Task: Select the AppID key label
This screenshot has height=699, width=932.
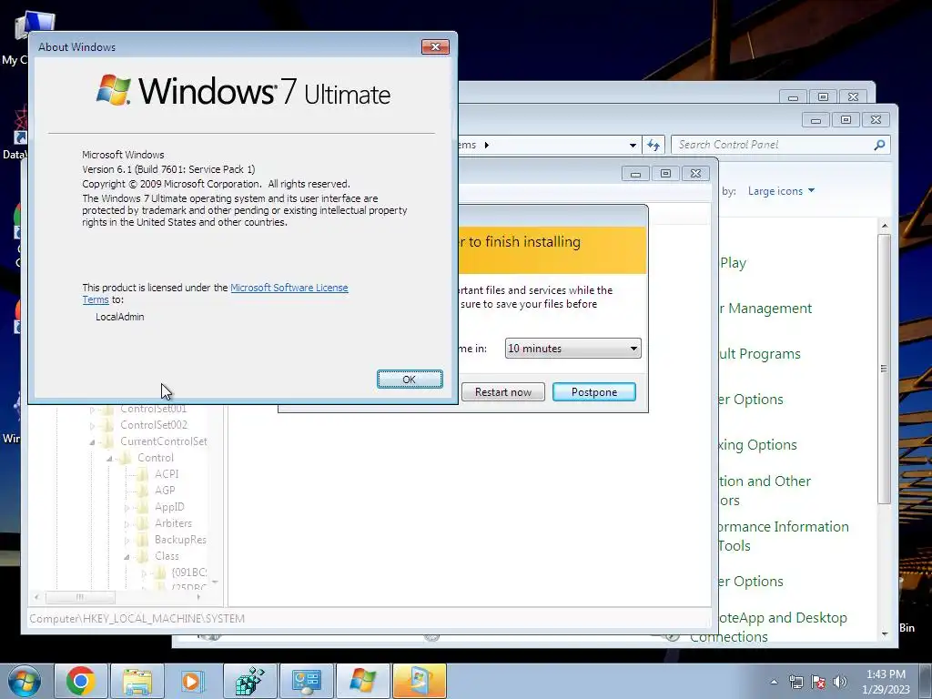Action: (x=169, y=507)
